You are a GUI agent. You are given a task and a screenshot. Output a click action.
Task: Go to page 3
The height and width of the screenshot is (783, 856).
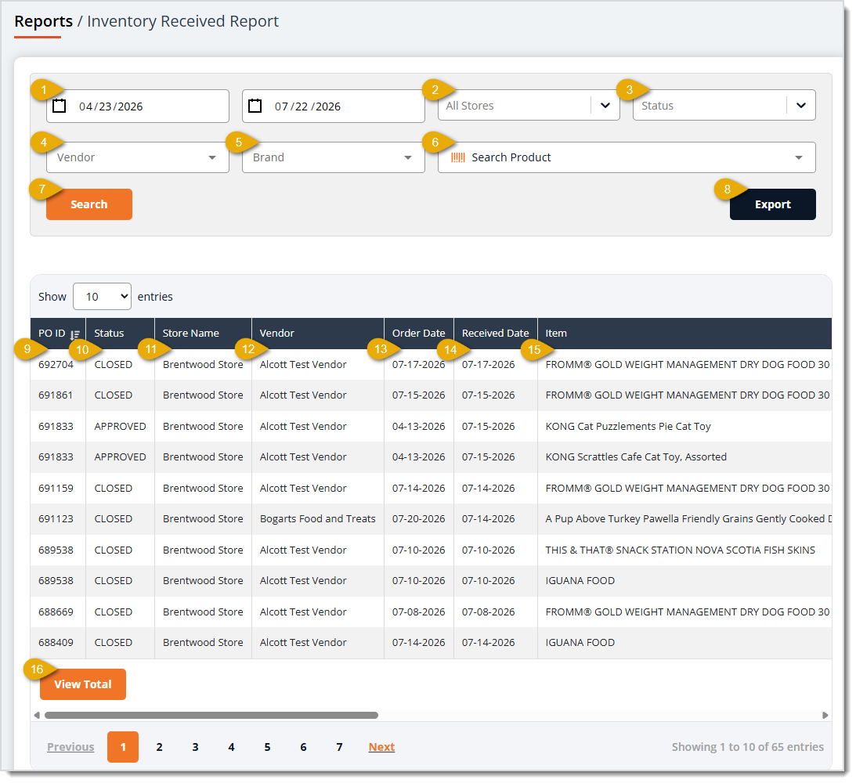tap(196, 747)
